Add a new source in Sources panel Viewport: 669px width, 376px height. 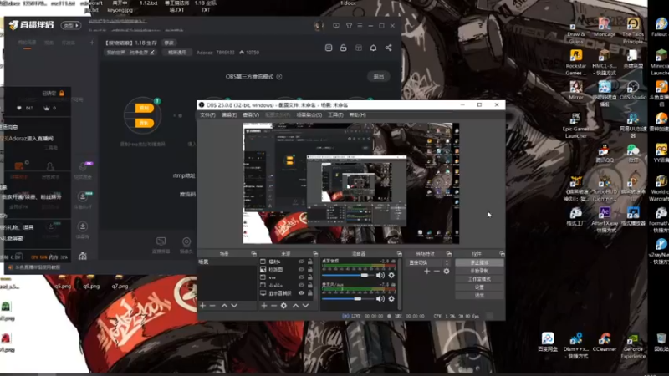click(264, 306)
